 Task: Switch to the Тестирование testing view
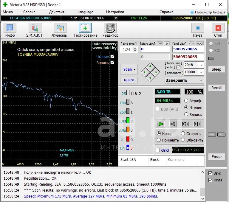[x=85, y=30]
